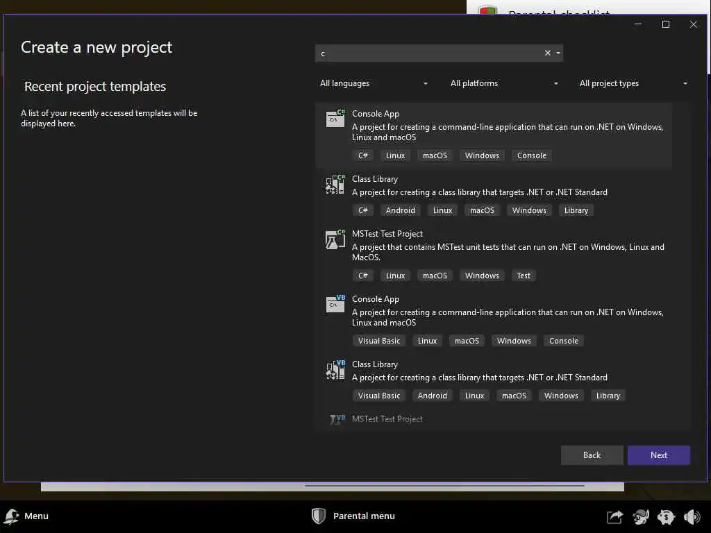Click the Windows tag under C# Class Library

point(529,210)
